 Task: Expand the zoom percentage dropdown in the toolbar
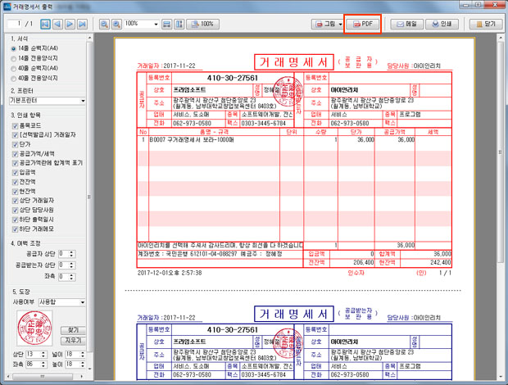pyautogui.click(x=156, y=25)
